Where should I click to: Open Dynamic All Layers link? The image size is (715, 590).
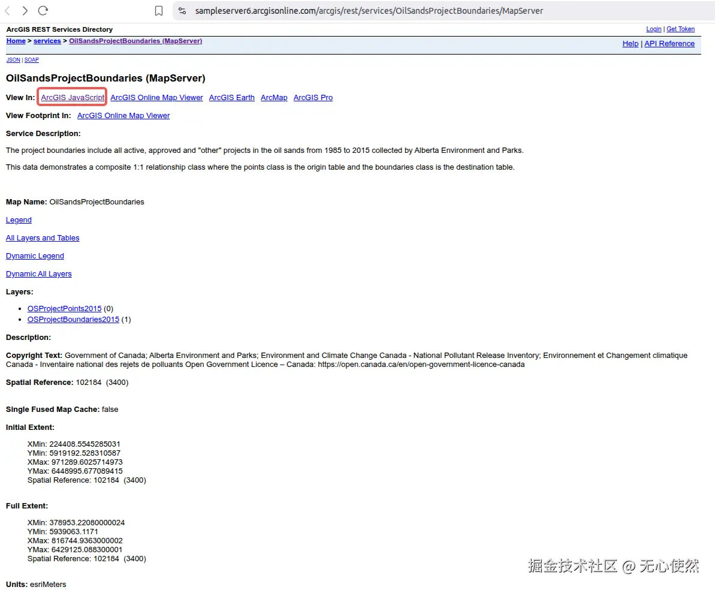[39, 274]
